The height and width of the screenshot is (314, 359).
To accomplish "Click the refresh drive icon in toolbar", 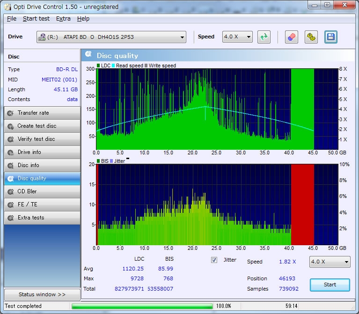I will tap(264, 37).
